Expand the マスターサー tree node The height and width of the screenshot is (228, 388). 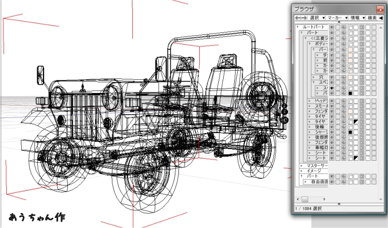[302, 166]
